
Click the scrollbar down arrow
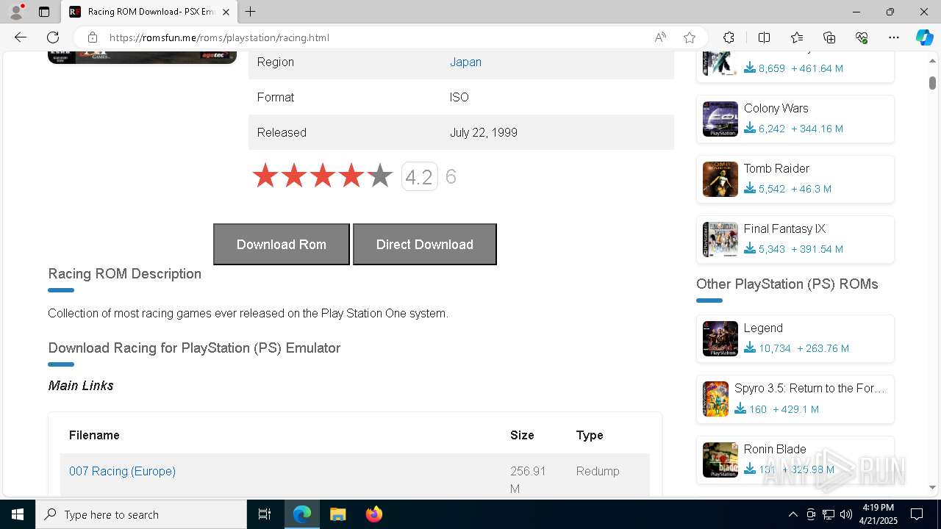pyautogui.click(x=932, y=487)
